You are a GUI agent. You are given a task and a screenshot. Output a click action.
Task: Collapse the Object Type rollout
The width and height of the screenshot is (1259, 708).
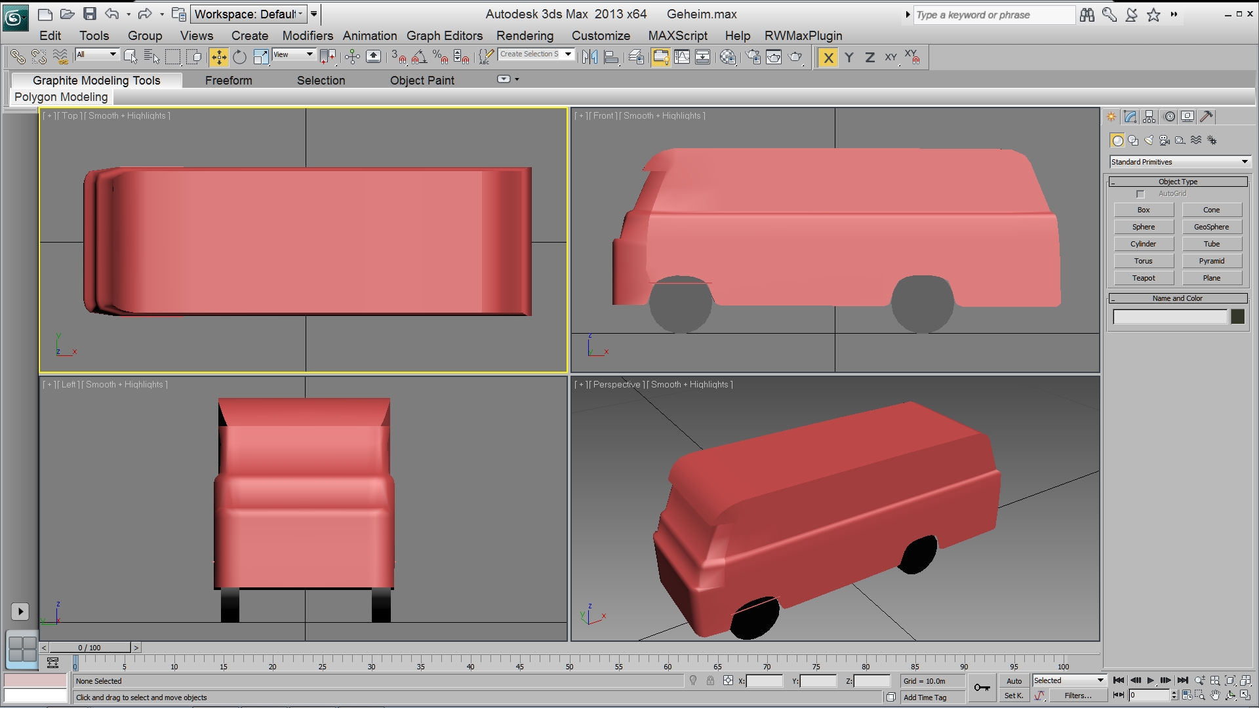click(1178, 182)
